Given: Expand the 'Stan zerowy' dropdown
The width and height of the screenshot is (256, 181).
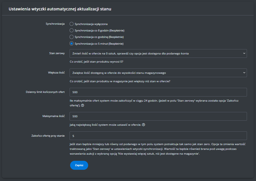Looking at the screenshot, I should pyautogui.click(x=158, y=53).
